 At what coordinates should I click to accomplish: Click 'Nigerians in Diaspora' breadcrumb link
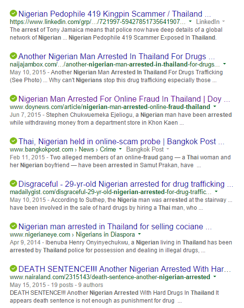105,234
